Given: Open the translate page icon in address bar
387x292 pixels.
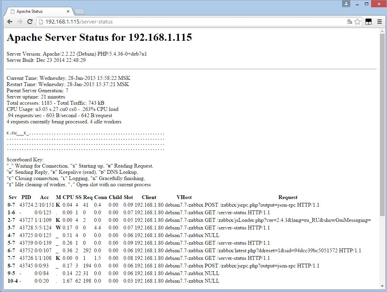Looking at the screenshot, I should click(x=350, y=22).
